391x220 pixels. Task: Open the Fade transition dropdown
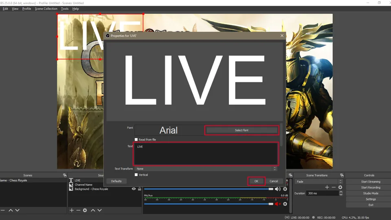click(x=319, y=182)
